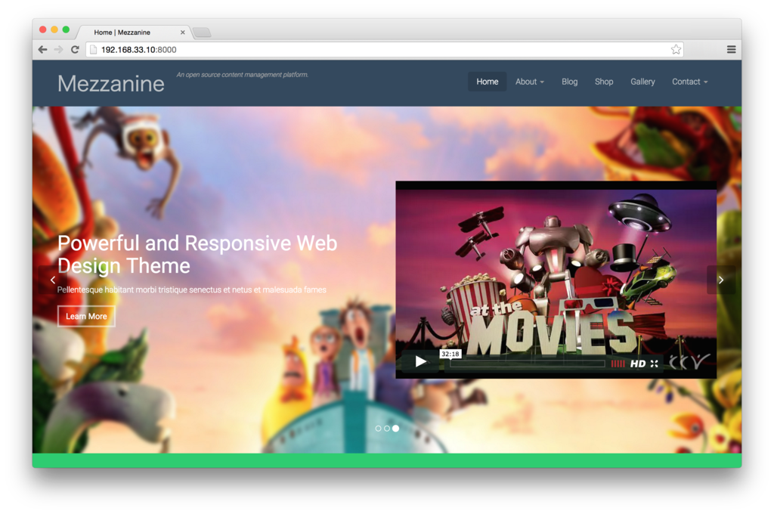The image size is (774, 514).
Task: Expand the Contact dropdown menu
Action: click(x=689, y=82)
